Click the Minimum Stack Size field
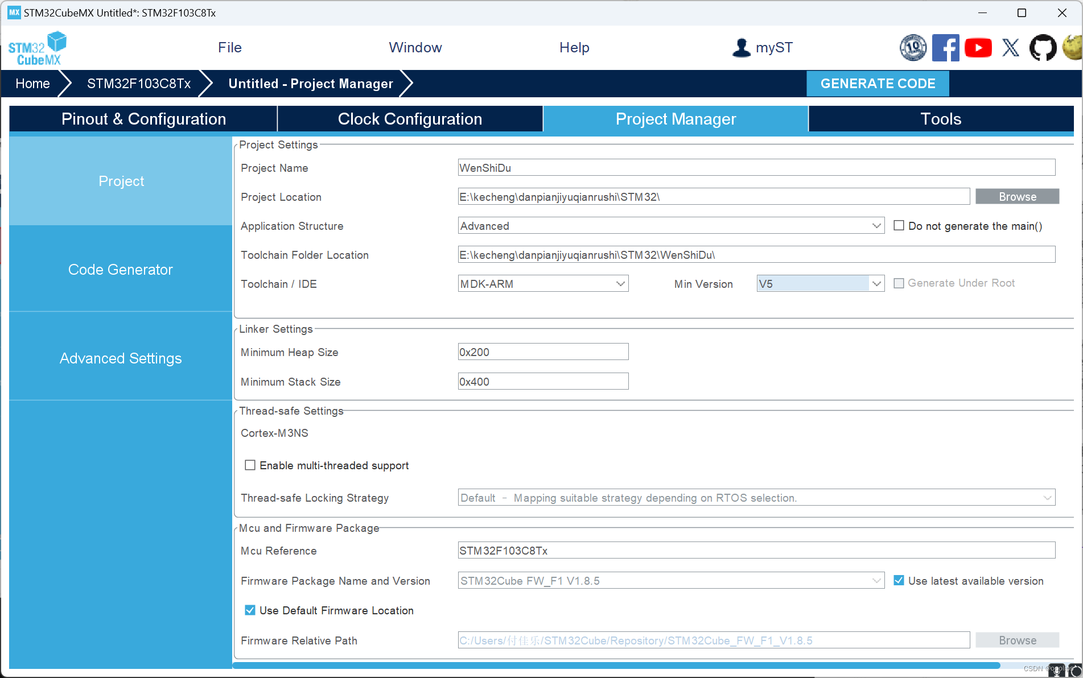Screen dimensions: 1083x678 (543, 382)
